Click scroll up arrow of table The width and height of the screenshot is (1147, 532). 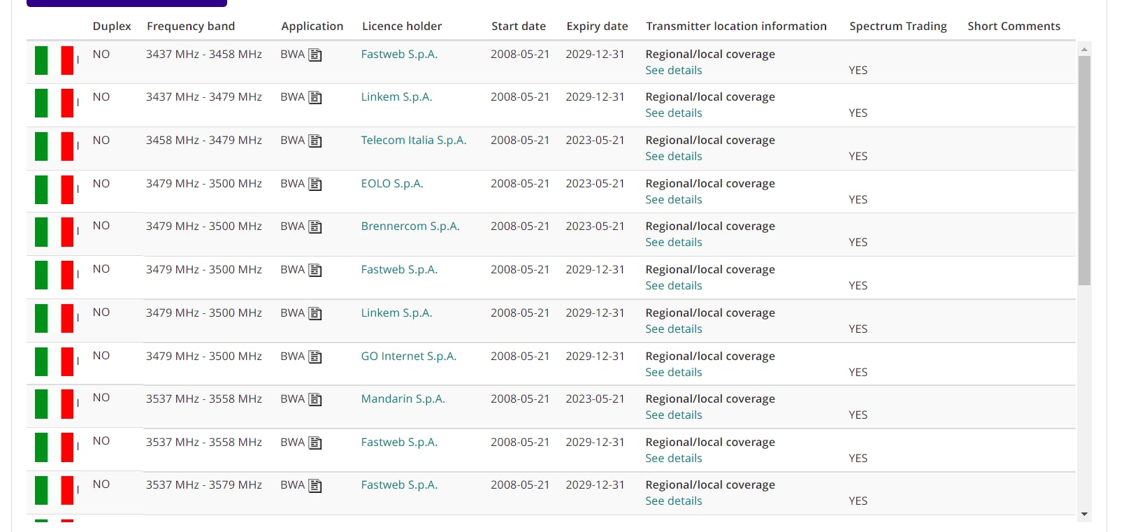click(x=1084, y=49)
